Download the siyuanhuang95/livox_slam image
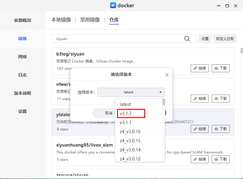The height and width of the screenshot is (179, 243). click(221, 159)
